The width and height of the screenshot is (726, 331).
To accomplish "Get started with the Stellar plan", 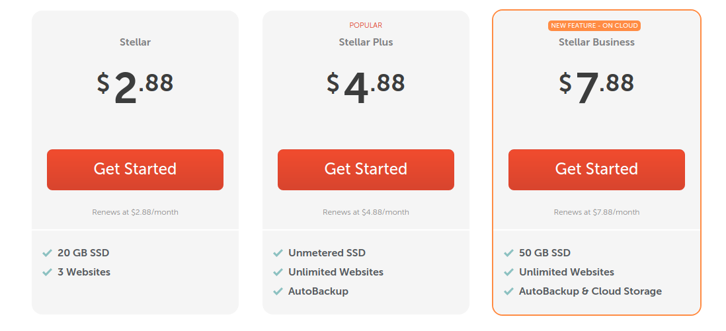I will 135,169.
